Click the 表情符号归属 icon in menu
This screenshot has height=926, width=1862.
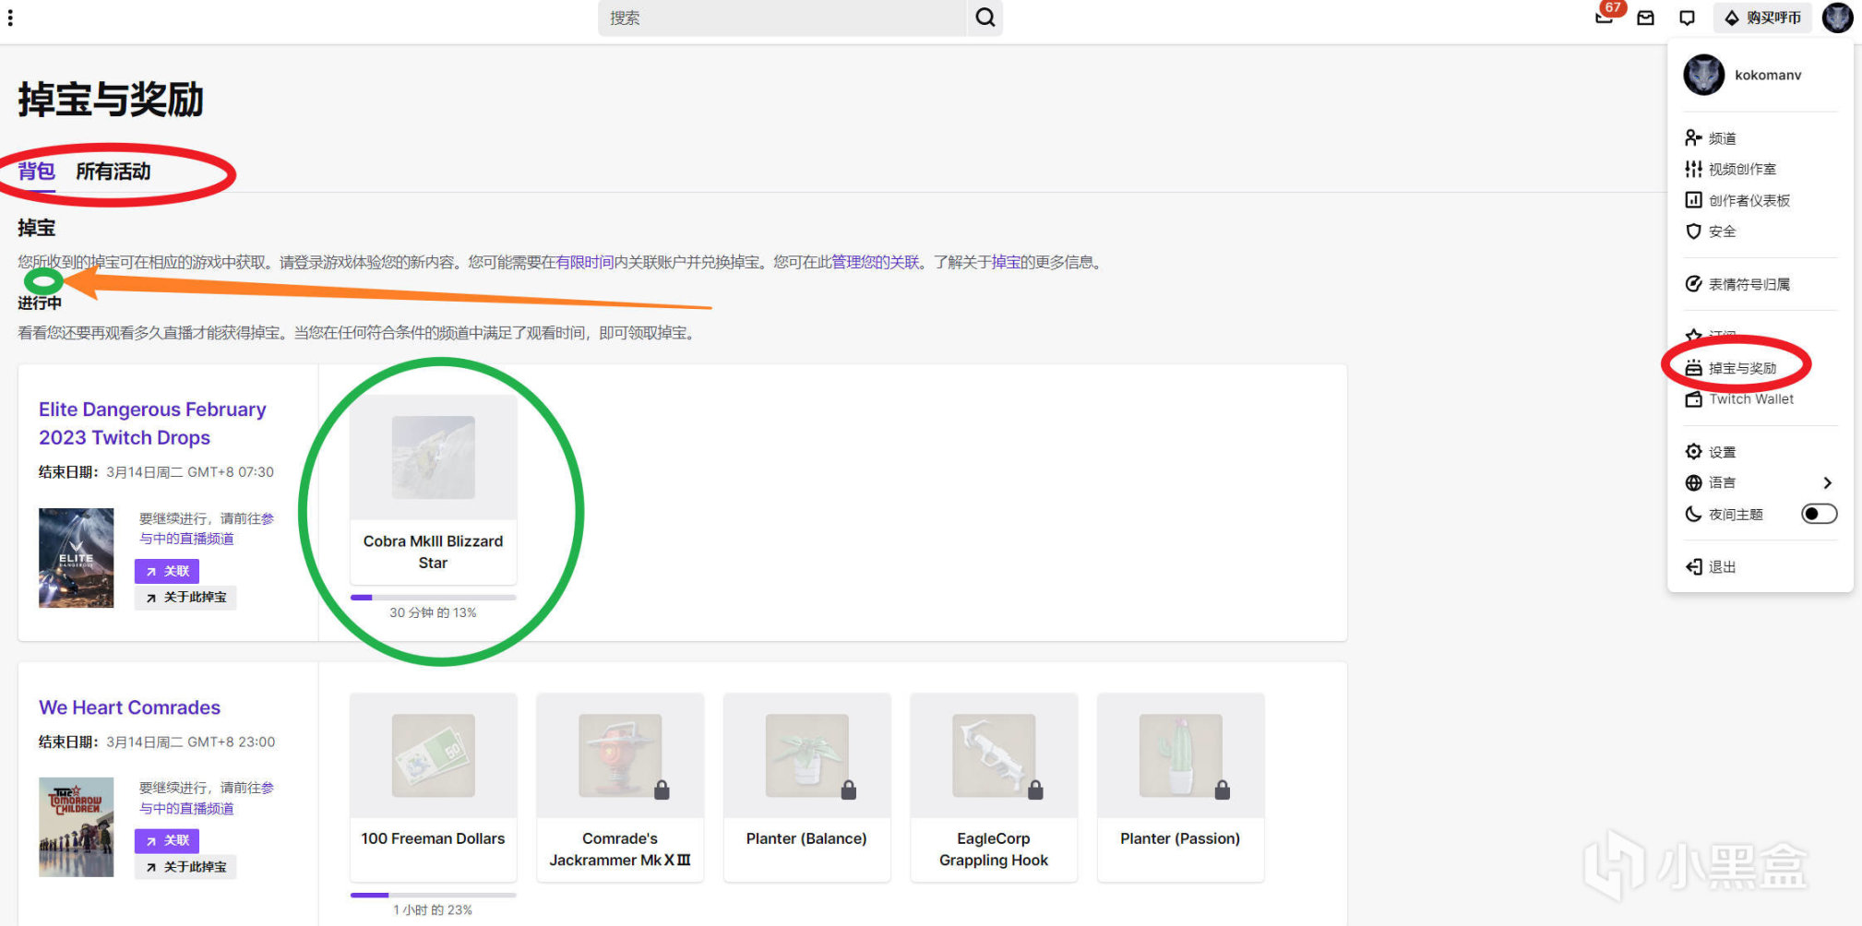click(1693, 284)
